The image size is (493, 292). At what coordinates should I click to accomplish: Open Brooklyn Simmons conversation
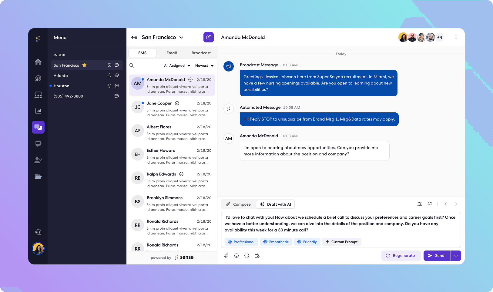click(x=172, y=203)
